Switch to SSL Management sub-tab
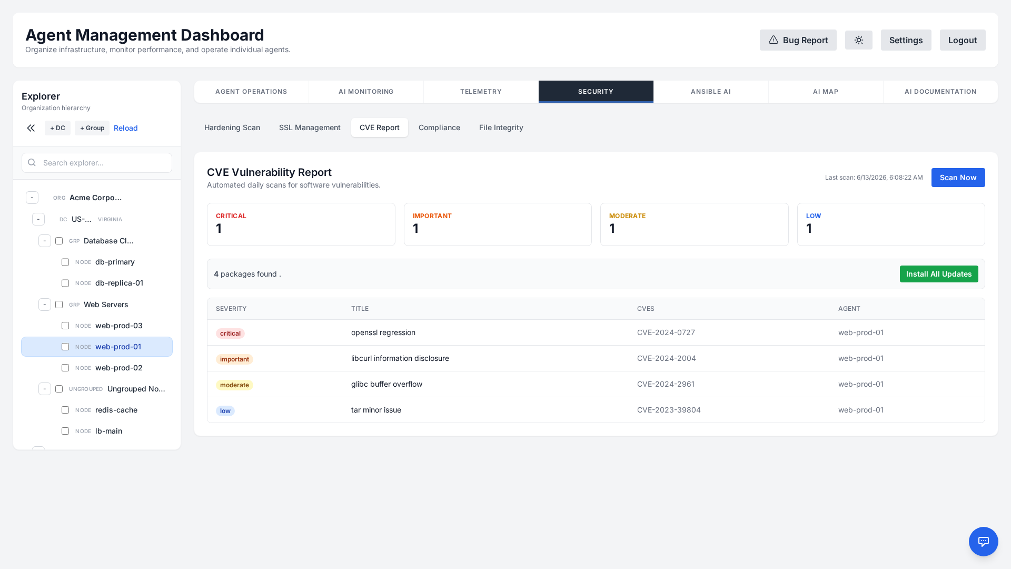The height and width of the screenshot is (569, 1011). tap(310, 127)
